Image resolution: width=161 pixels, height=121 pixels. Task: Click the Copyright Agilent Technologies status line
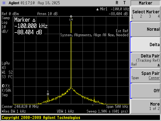tap(41, 117)
